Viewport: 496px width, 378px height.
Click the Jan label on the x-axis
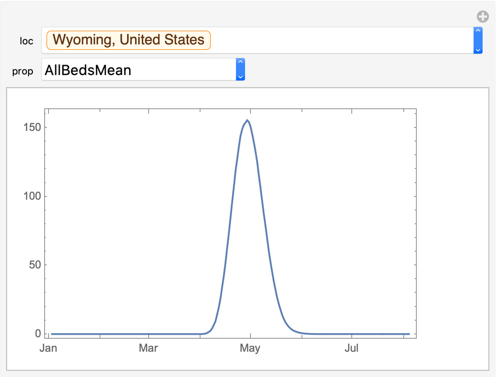point(49,348)
